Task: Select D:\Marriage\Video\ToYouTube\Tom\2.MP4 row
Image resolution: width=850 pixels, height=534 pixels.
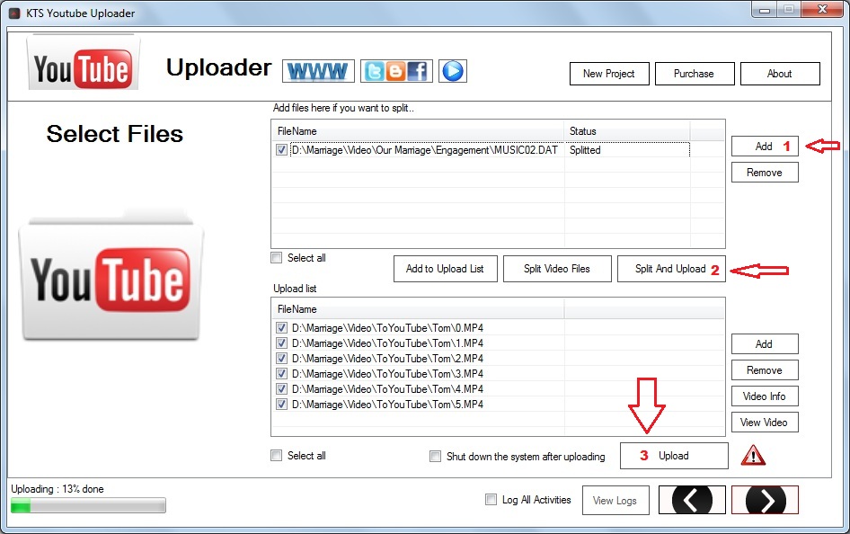Action: [x=387, y=358]
